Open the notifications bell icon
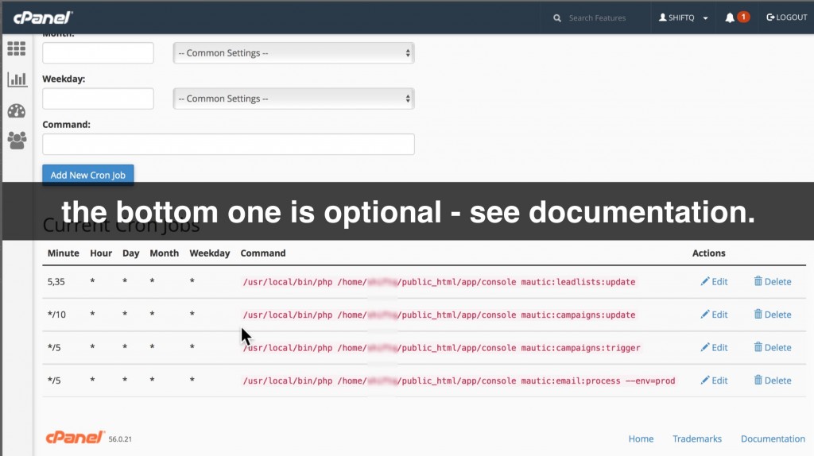The height and width of the screenshot is (456, 814). click(x=730, y=17)
